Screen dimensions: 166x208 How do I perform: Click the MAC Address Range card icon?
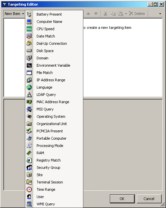29,102
